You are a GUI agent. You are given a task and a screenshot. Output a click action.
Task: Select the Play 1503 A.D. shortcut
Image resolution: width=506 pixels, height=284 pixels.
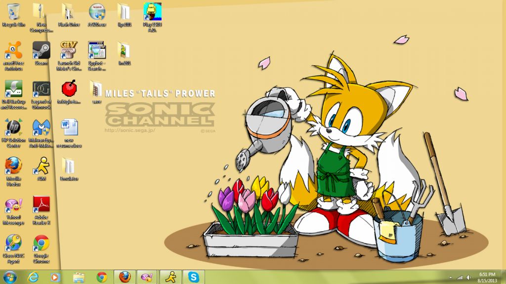click(x=152, y=18)
